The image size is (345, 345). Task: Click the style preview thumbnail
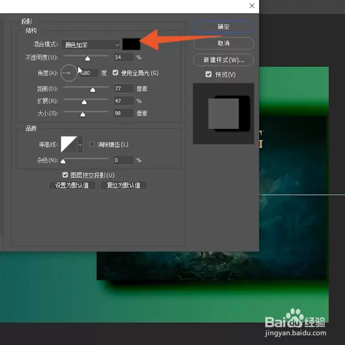[223, 114]
